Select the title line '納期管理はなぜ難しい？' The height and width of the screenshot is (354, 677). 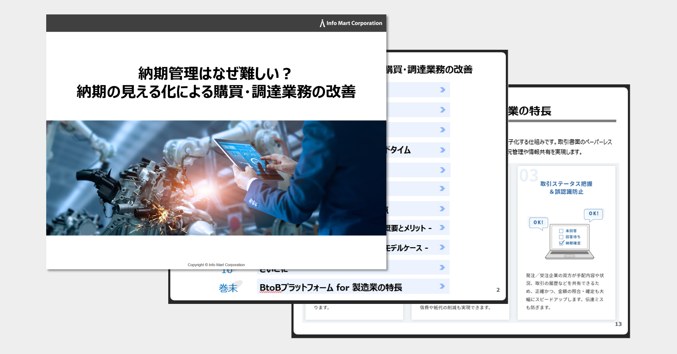(216, 74)
